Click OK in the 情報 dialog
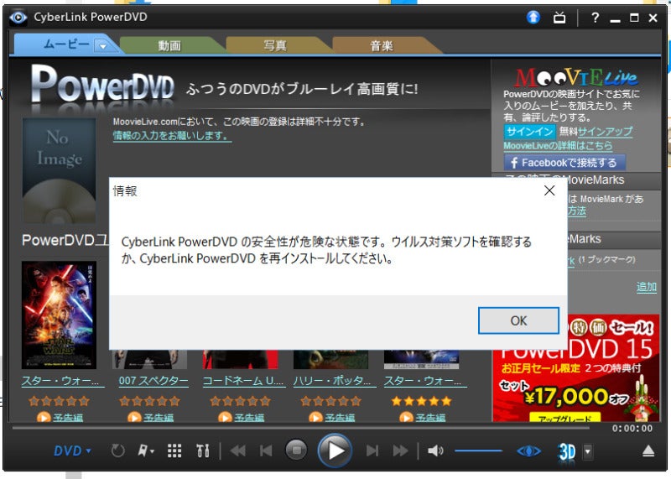 tap(518, 320)
